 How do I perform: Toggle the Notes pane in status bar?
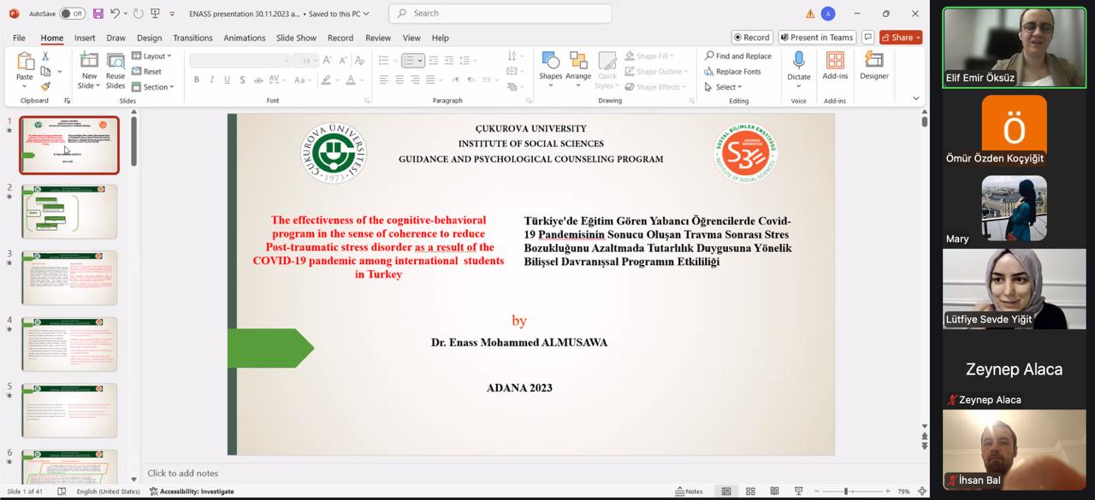689,491
